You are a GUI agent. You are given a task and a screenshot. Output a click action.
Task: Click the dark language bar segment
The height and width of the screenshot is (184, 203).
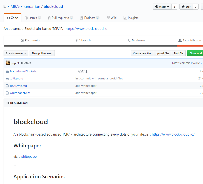point(90,46)
